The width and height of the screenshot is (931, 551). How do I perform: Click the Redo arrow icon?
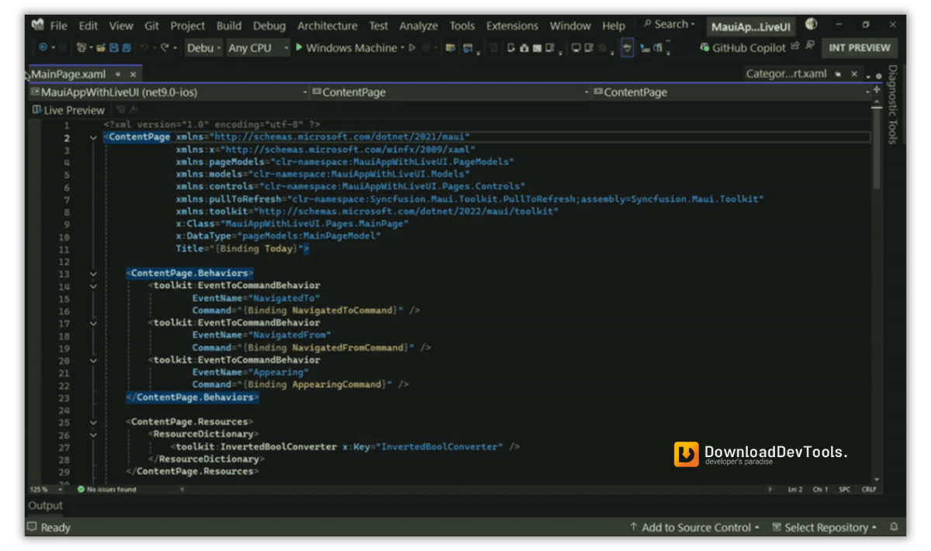click(164, 48)
